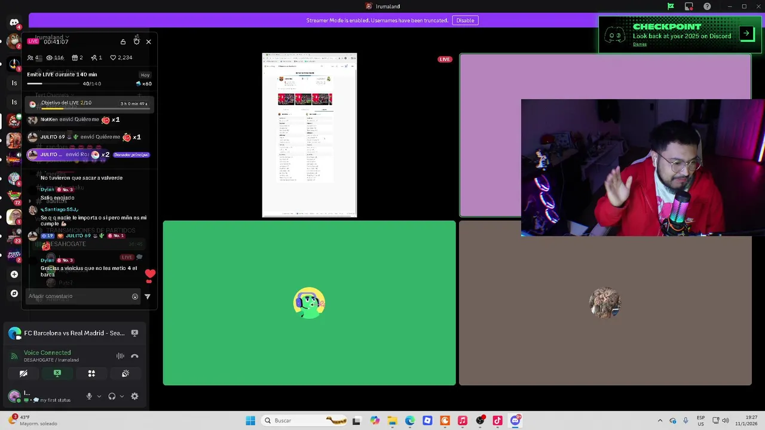Open the JULITO 69 Quiéreme gift message
This screenshot has height=430, width=765.
(x=85, y=137)
